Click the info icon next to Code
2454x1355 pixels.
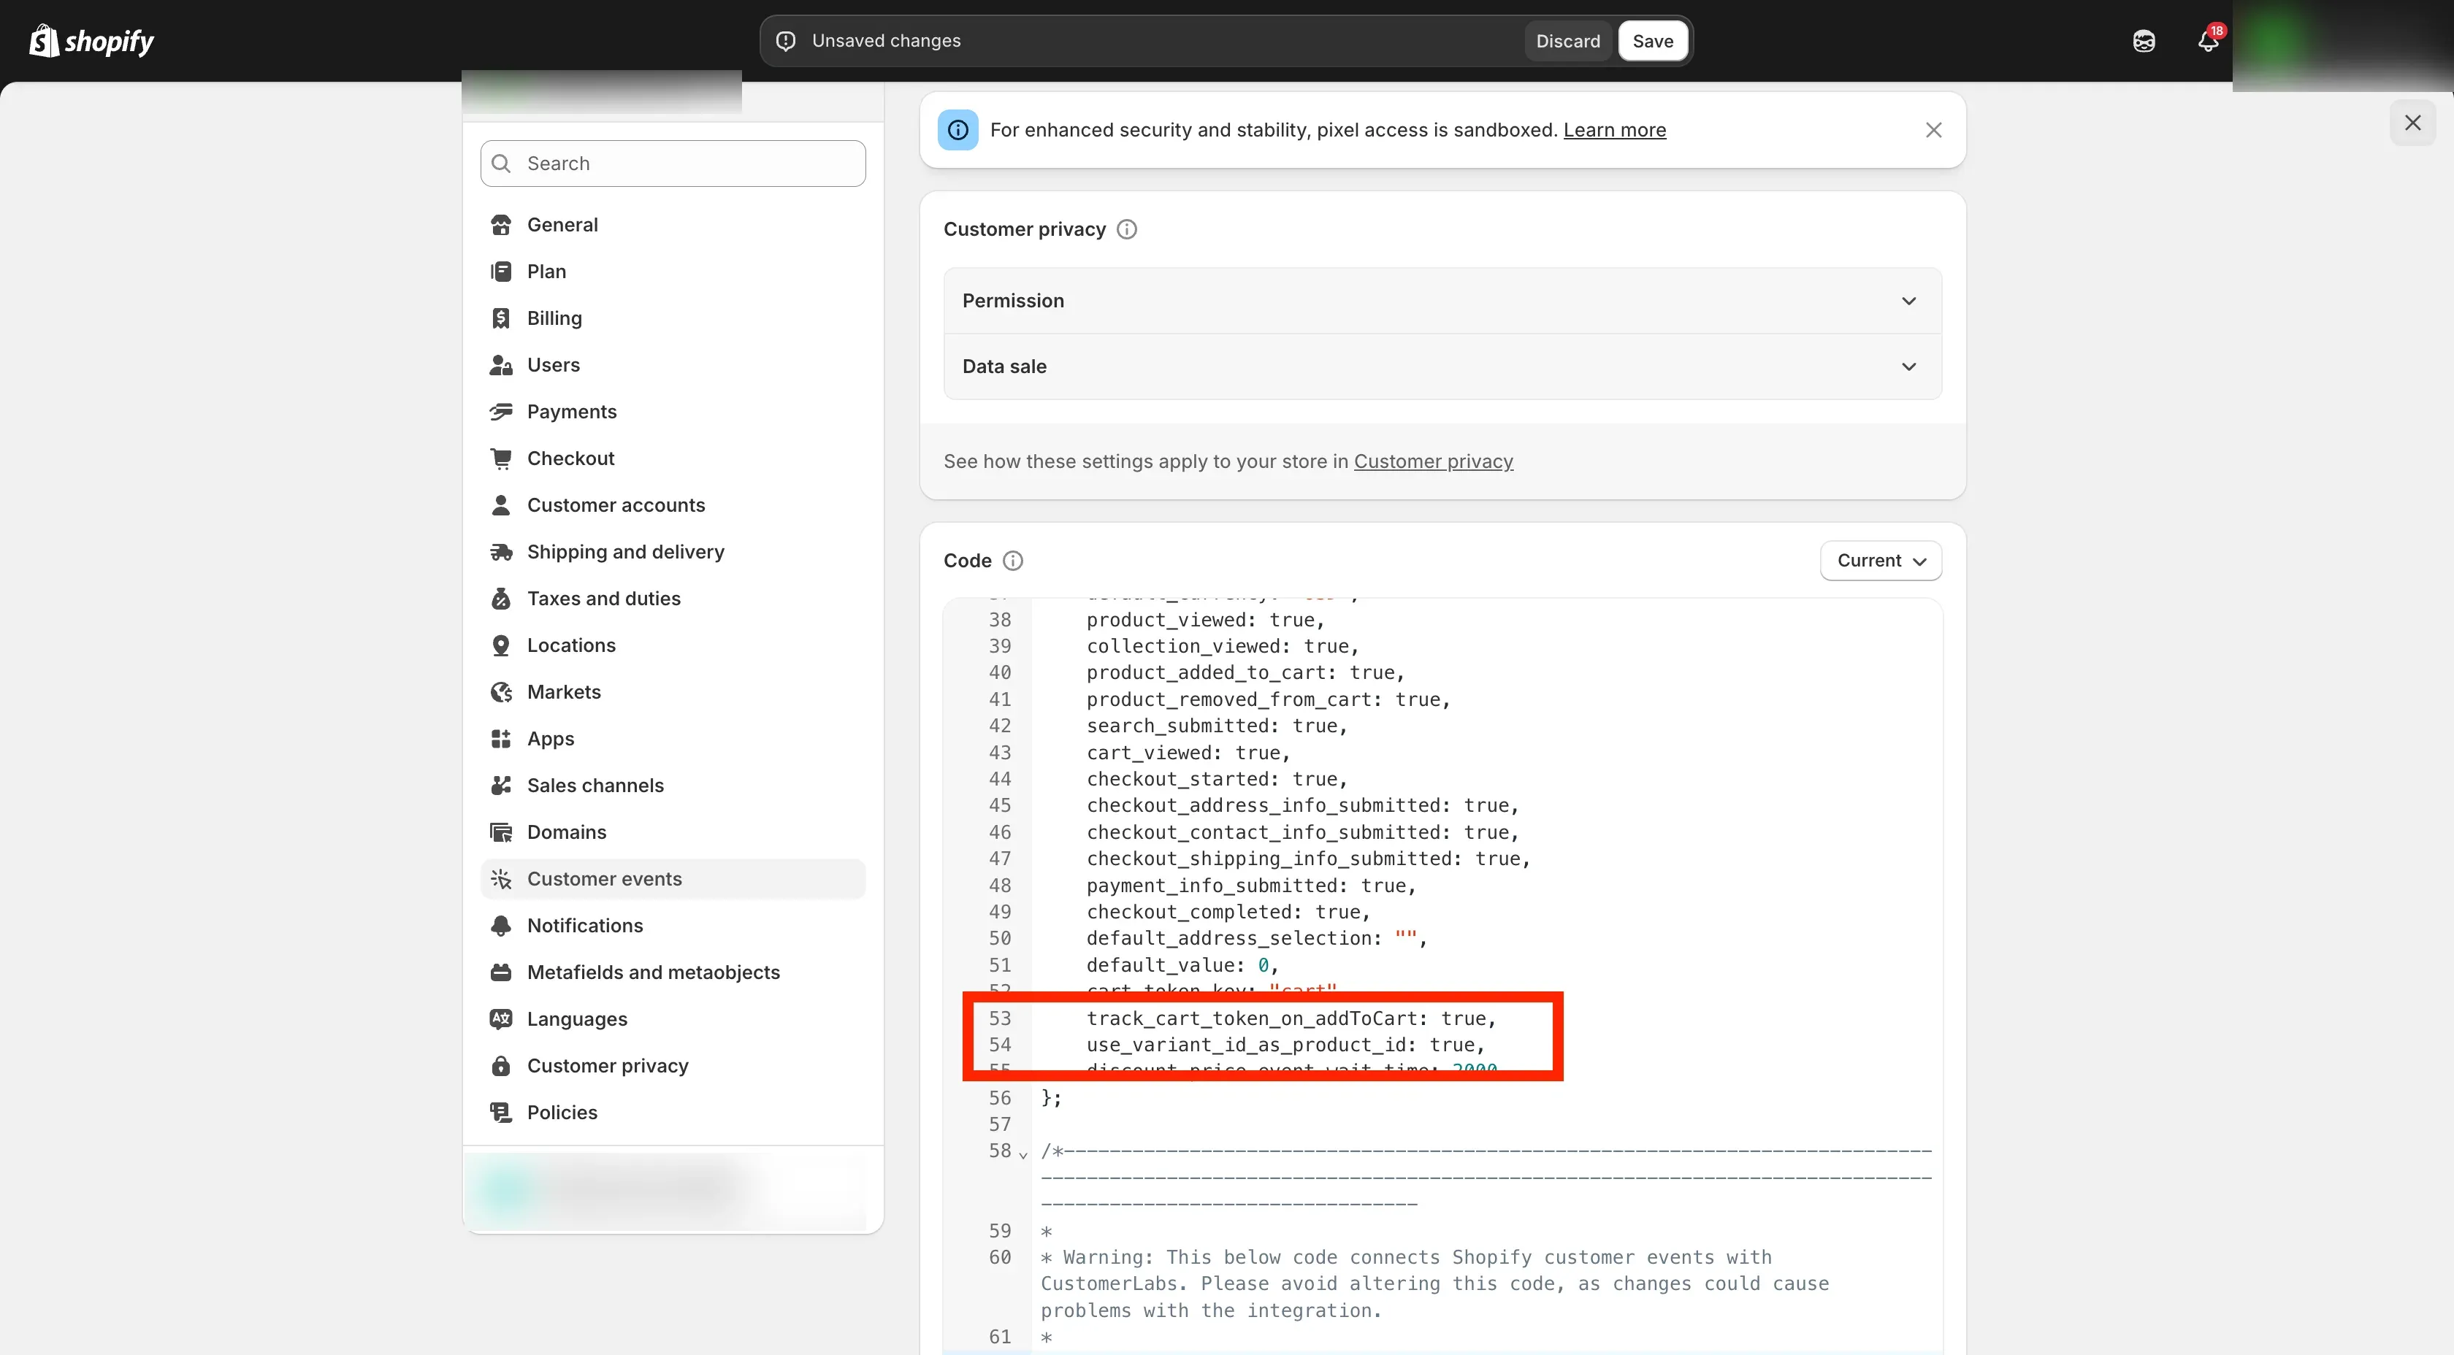[1014, 560]
